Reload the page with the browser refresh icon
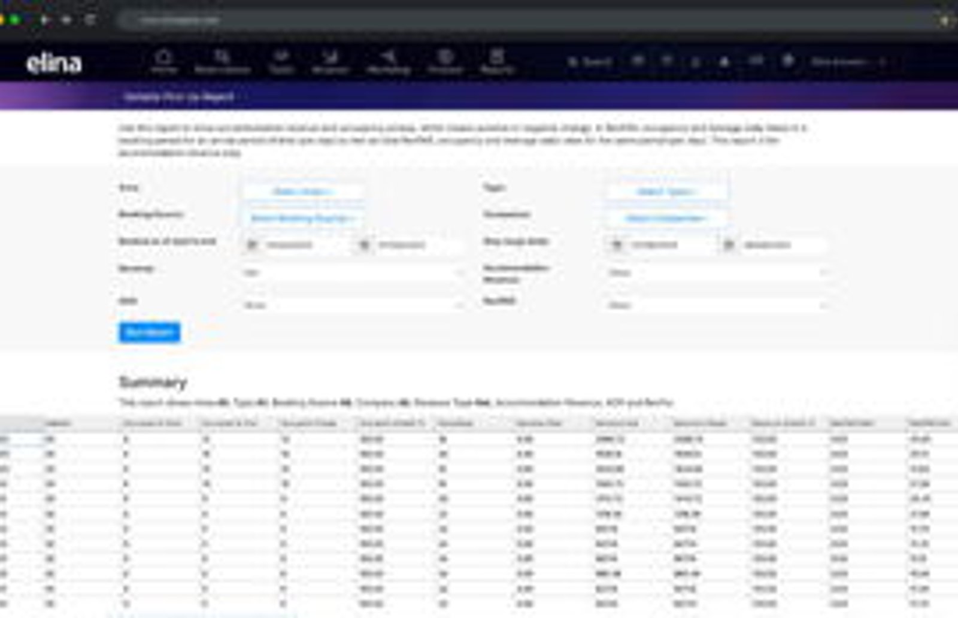The height and width of the screenshot is (618, 958). click(x=90, y=20)
